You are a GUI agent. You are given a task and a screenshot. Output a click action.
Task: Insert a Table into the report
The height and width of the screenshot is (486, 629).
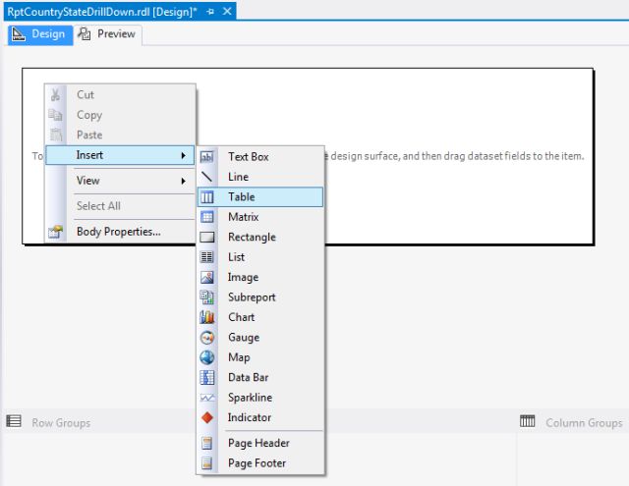(x=260, y=196)
